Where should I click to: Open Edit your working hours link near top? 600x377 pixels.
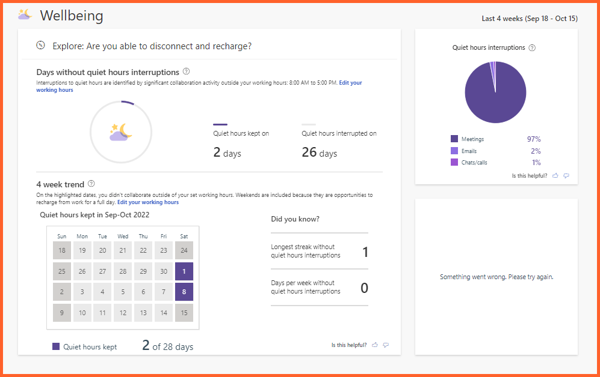[x=350, y=83]
